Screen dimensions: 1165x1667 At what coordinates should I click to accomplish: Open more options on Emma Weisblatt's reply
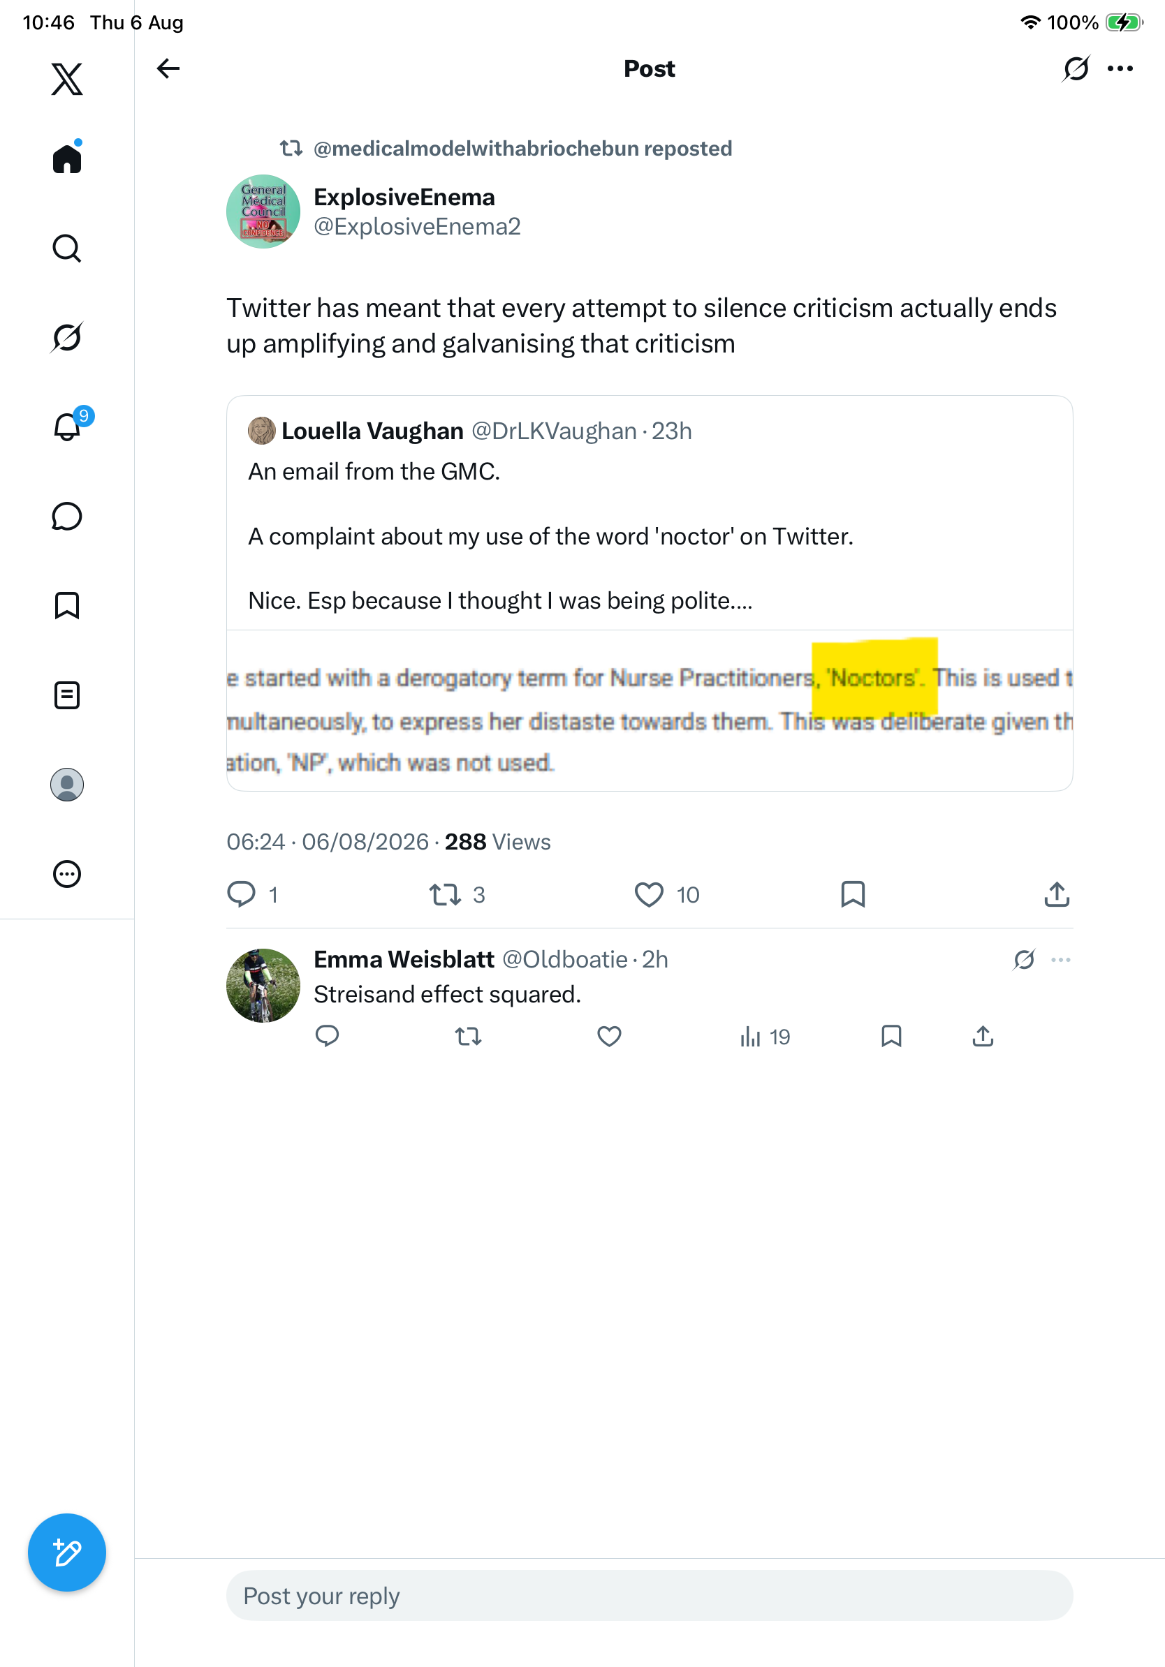1060,960
